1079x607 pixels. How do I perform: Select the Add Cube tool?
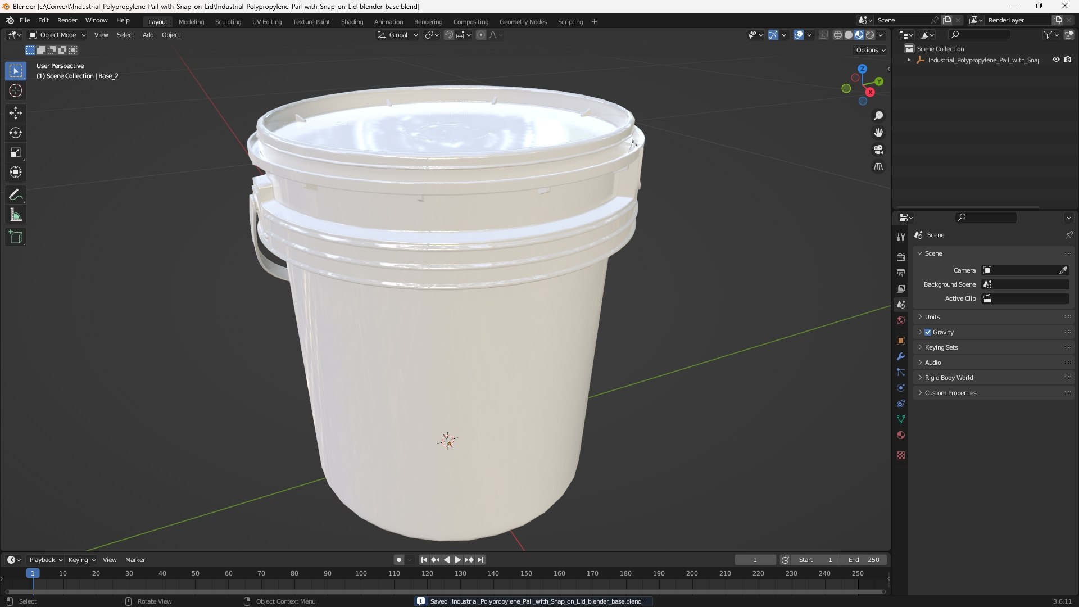(x=16, y=237)
